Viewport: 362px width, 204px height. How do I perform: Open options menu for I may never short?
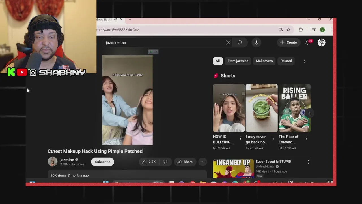click(x=273, y=138)
